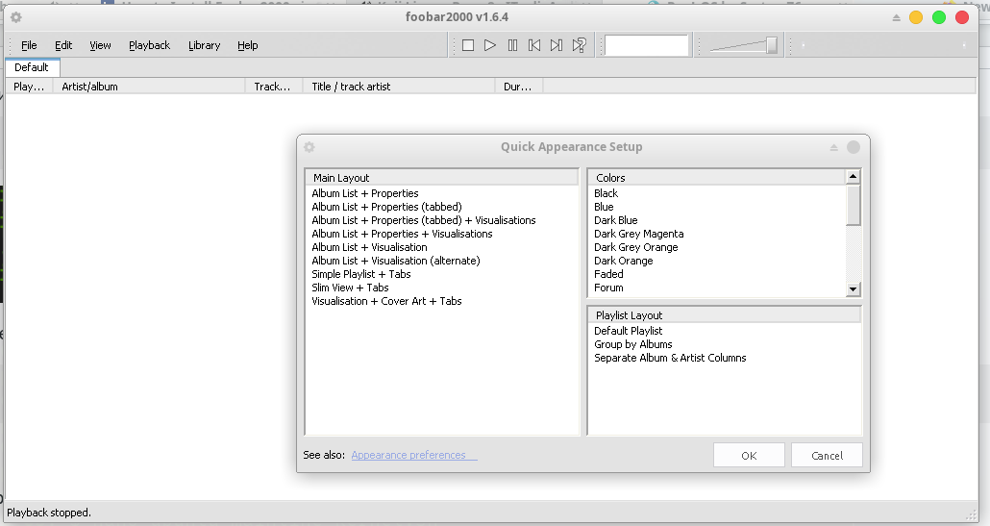The image size is (990, 526).
Task: Click the Playlist Layout list header
Action: click(x=725, y=315)
